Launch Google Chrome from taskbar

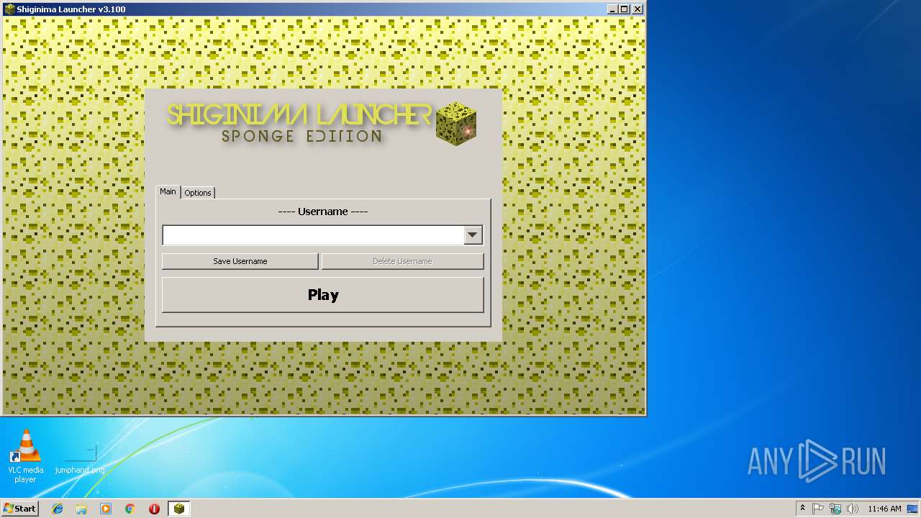coord(130,509)
